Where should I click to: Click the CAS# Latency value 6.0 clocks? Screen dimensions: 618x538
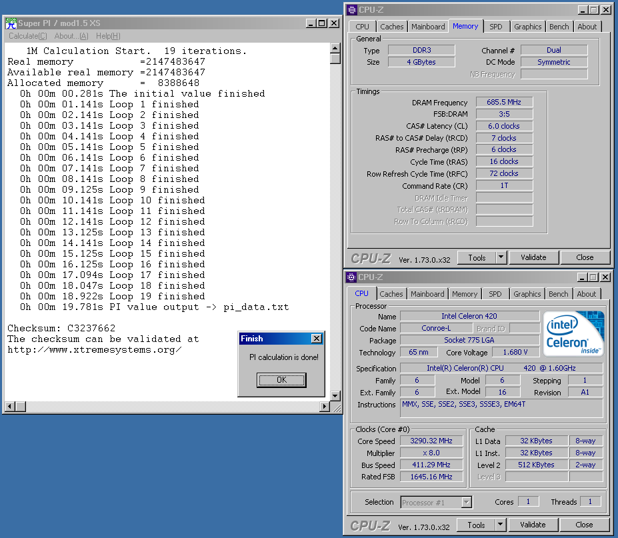tap(504, 126)
